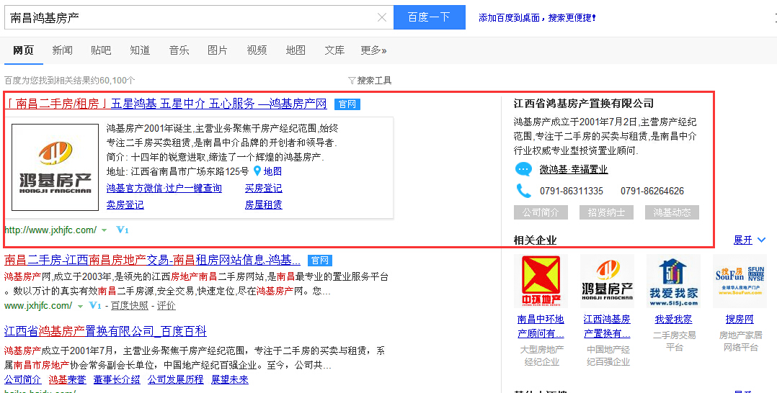Image resolution: width=777 pixels, height=393 pixels.
Task: Open the 公司发展历程 sublink
Action: pyautogui.click(x=175, y=379)
